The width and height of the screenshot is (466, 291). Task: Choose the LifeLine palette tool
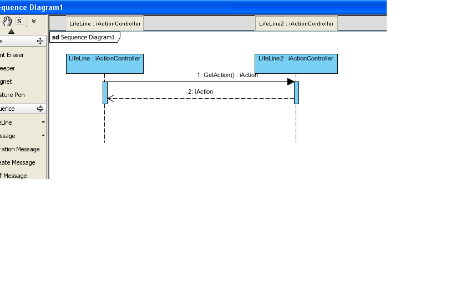tap(6, 122)
